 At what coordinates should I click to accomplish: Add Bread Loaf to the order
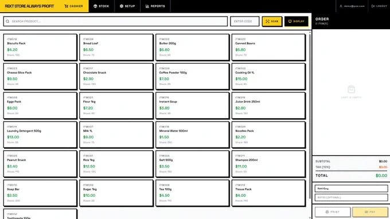[x=116, y=47]
